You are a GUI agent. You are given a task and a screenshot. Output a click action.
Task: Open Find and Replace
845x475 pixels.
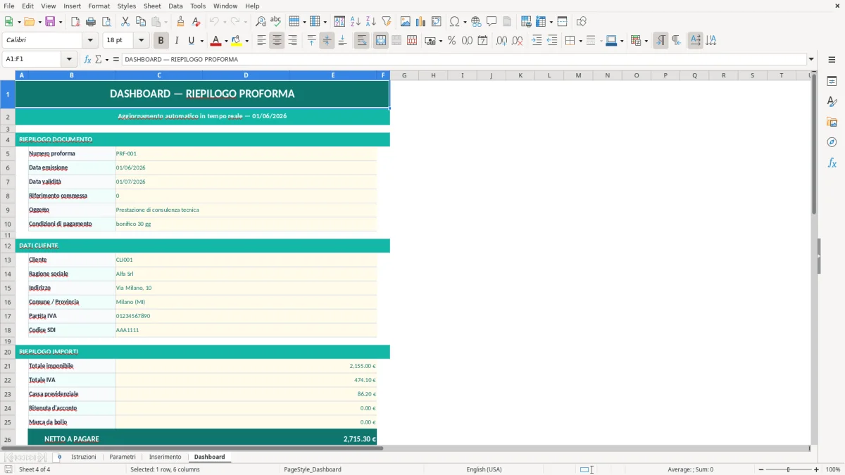[261, 22]
